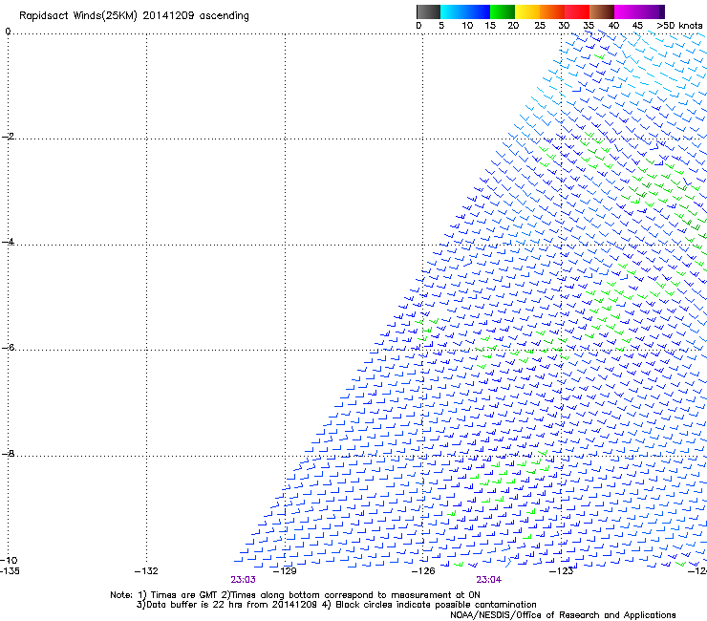The image size is (707, 621).
Task: Click the yellow 20-25 knots color swatch
Action: 527,11
